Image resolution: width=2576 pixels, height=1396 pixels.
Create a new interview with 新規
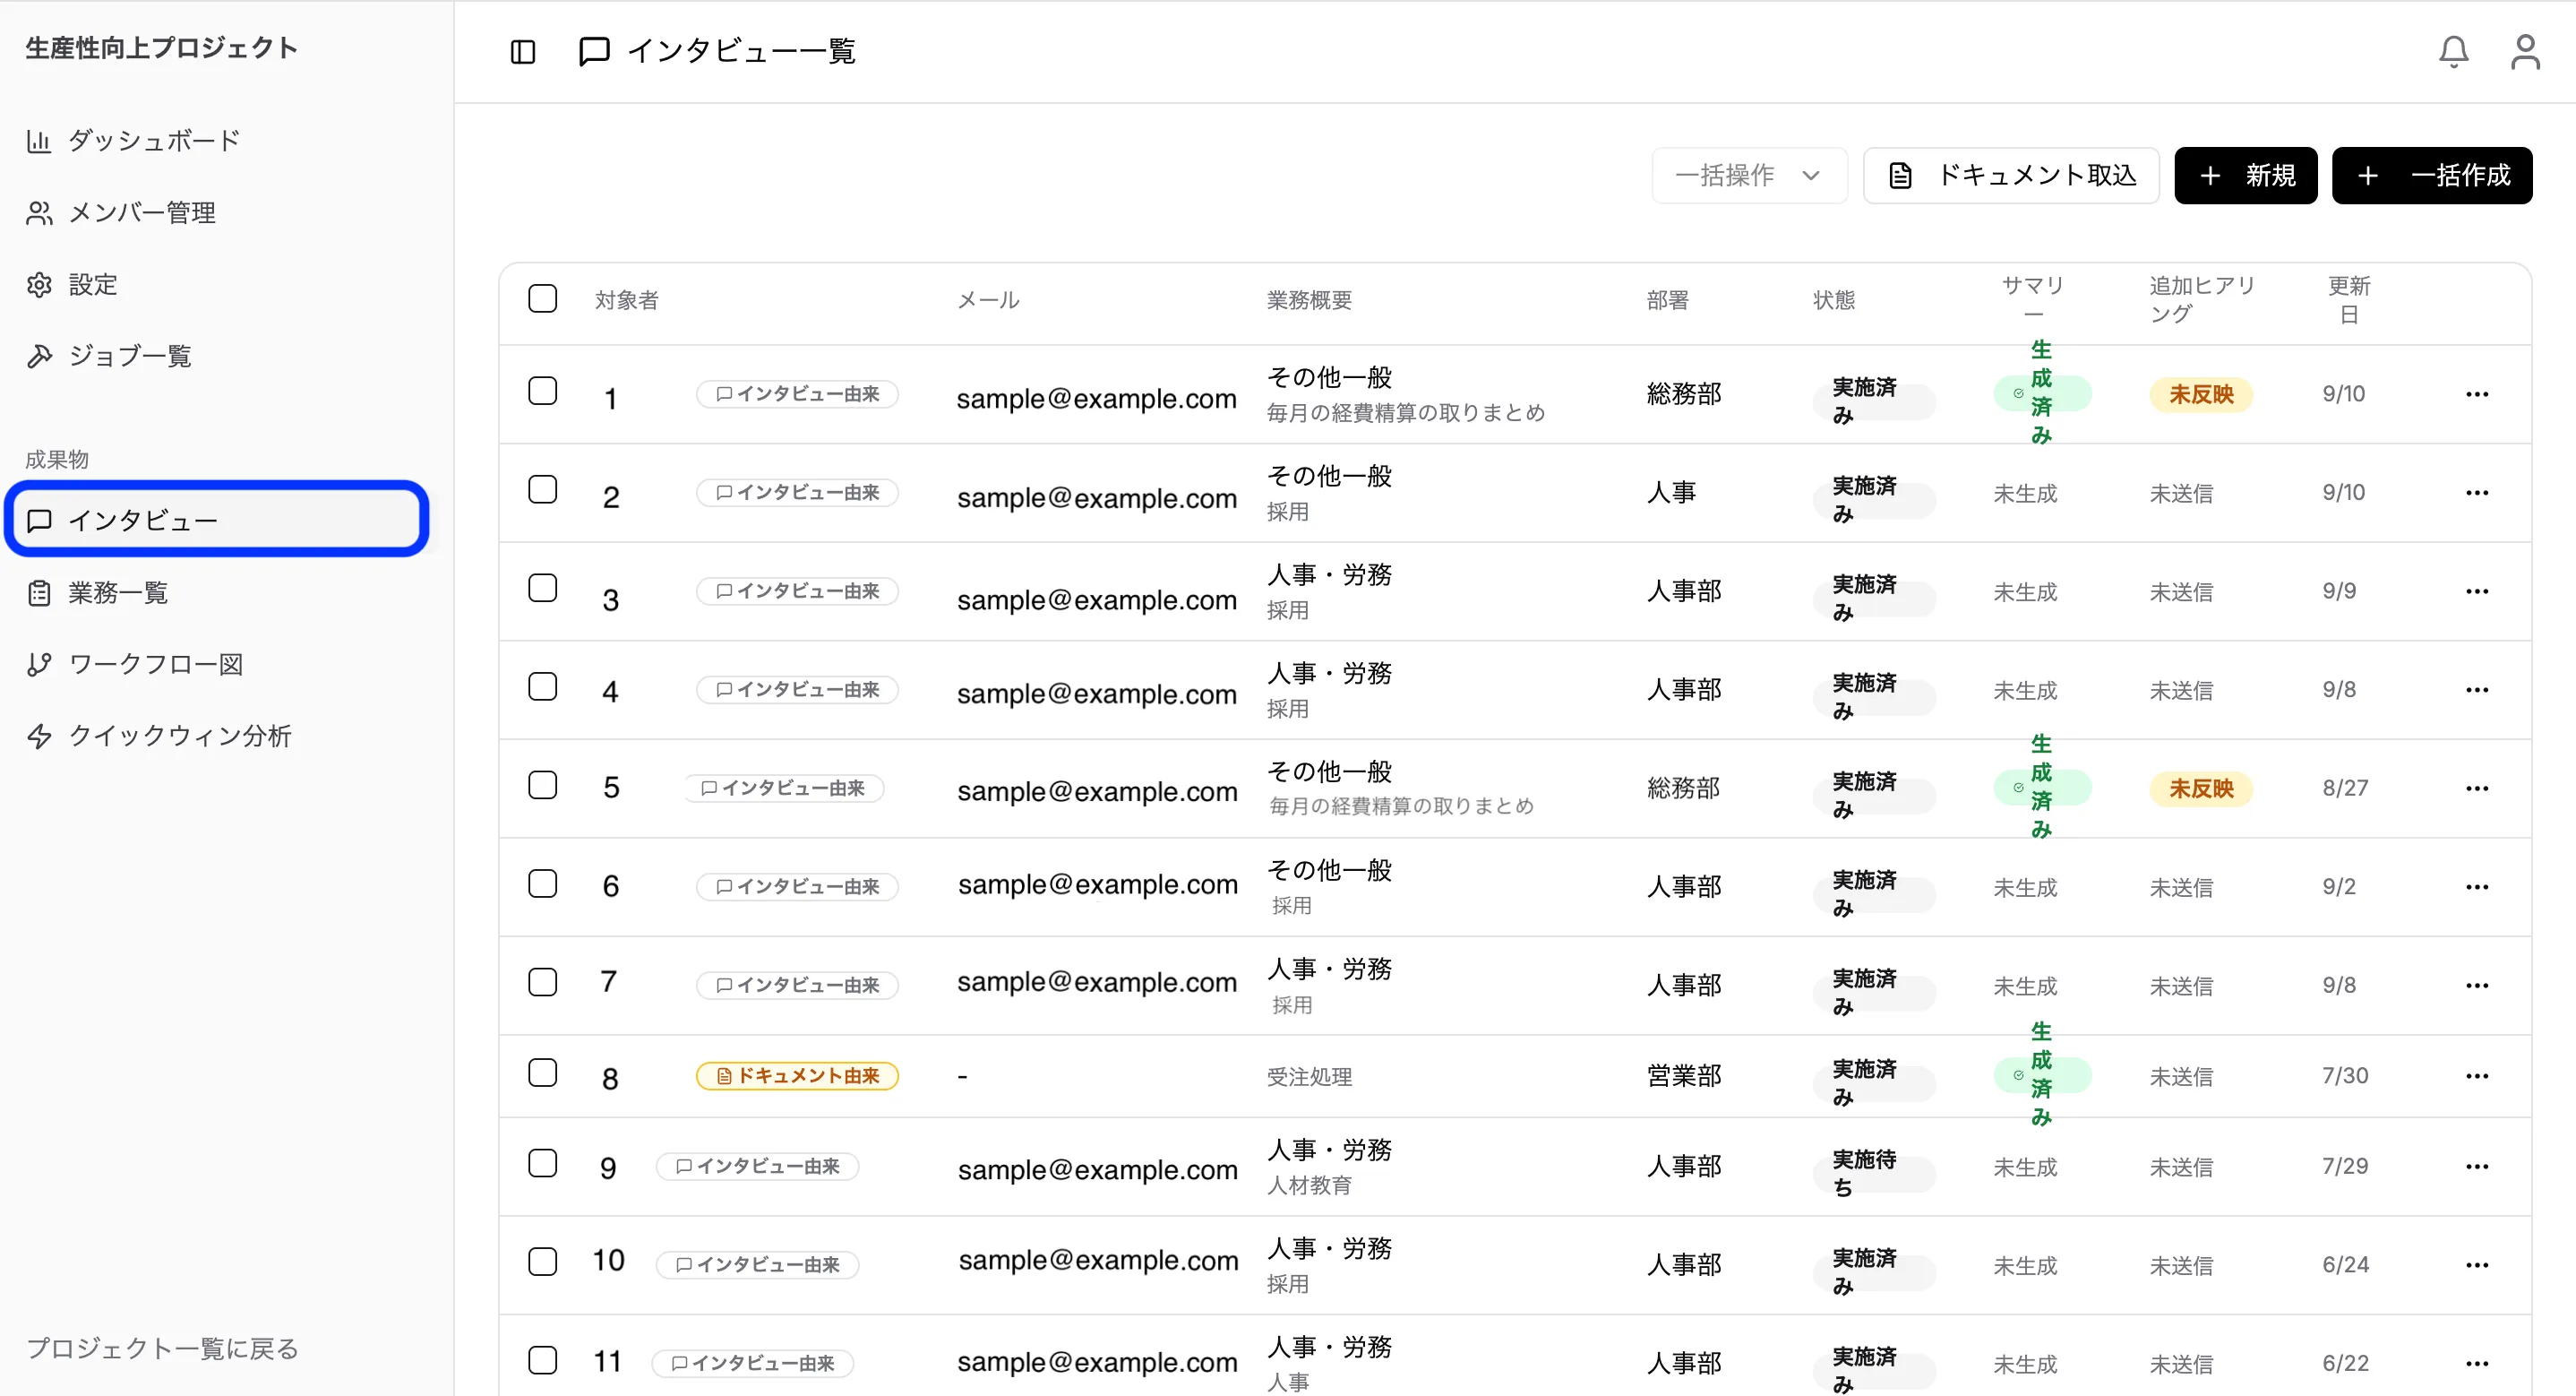pyautogui.click(x=2245, y=177)
